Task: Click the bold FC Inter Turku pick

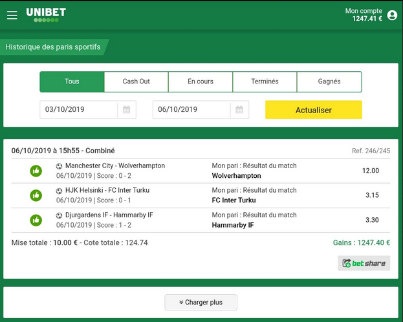Action: (234, 200)
